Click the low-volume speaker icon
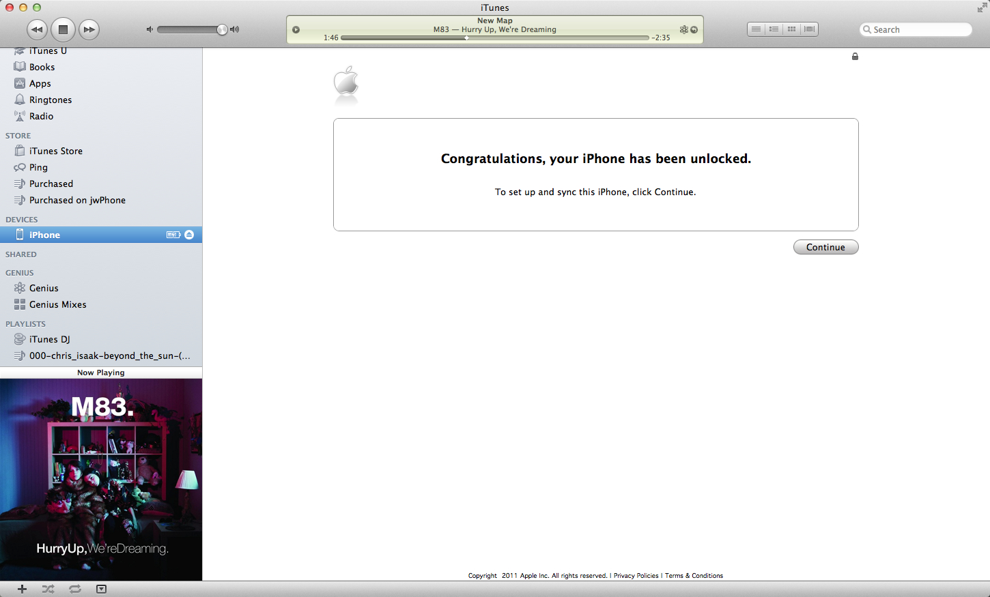This screenshot has width=990, height=597. click(150, 29)
